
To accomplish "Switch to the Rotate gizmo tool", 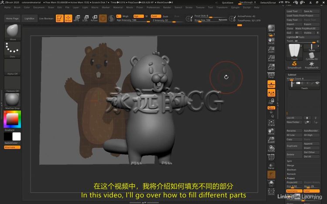I will tap(94, 18).
